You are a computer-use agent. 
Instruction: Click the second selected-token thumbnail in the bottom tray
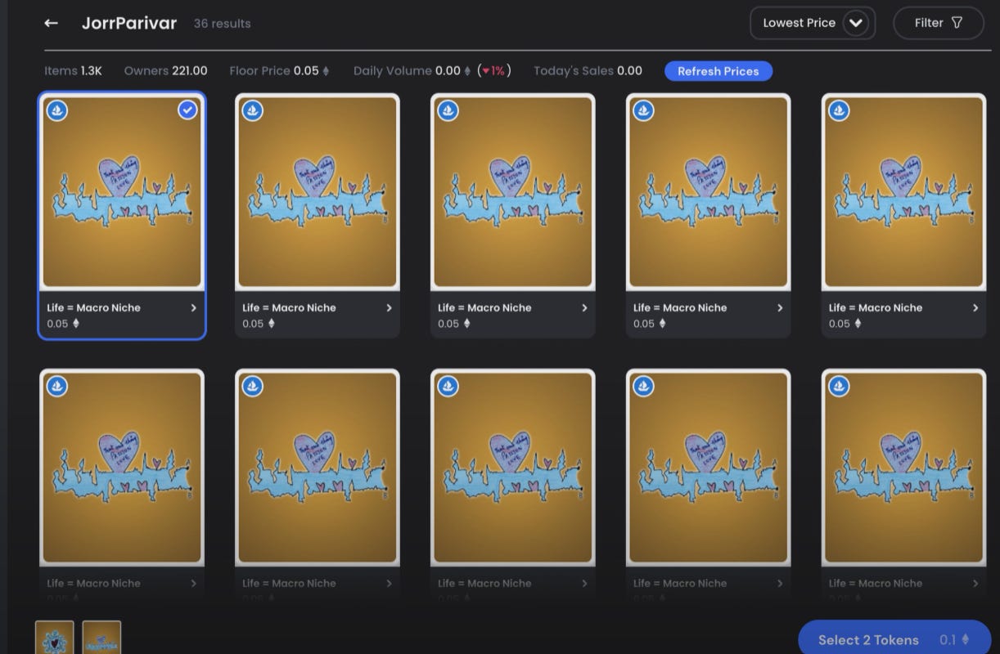click(x=101, y=638)
